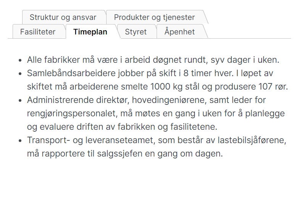Click the word 'rengjøringspersonalet'
Image resolution: width=296 pixels, height=212 pixels.
pyautogui.click(x=72, y=114)
